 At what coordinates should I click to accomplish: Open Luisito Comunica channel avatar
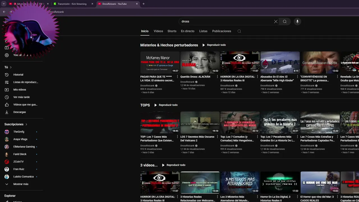(7, 176)
